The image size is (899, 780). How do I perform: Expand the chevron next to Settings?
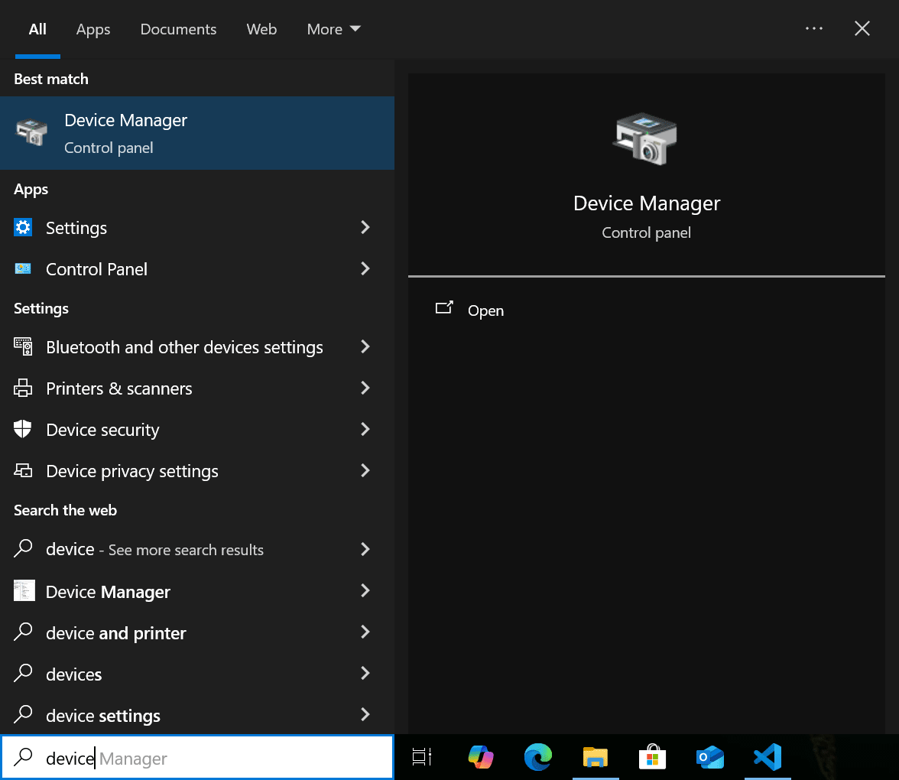click(x=365, y=227)
